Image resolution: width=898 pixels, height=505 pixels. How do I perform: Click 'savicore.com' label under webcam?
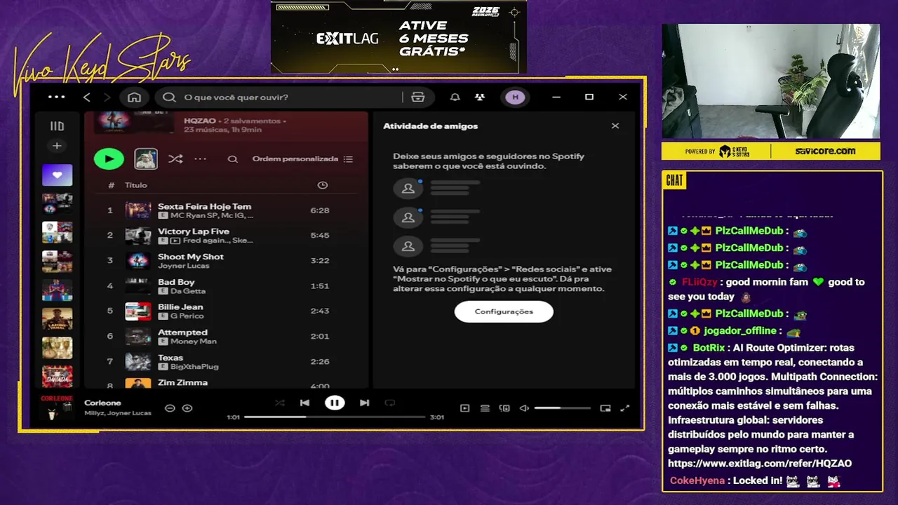[x=825, y=151]
